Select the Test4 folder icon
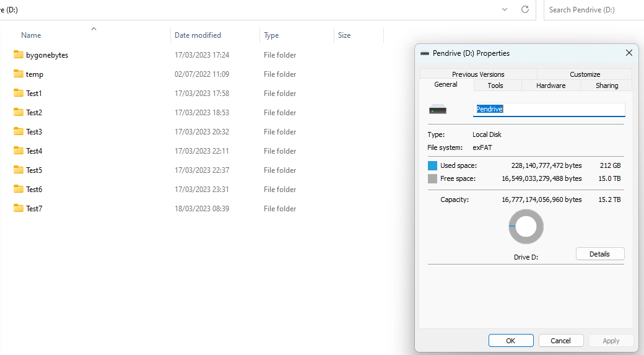The height and width of the screenshot is (355, 644). point(18,151)
